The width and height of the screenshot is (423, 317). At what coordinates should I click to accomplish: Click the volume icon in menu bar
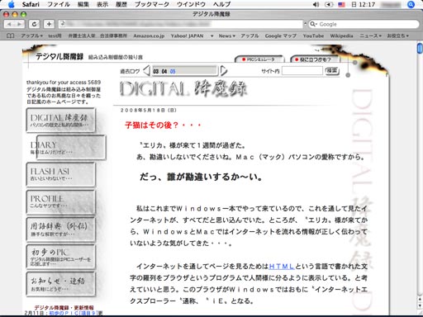(316, 4)
